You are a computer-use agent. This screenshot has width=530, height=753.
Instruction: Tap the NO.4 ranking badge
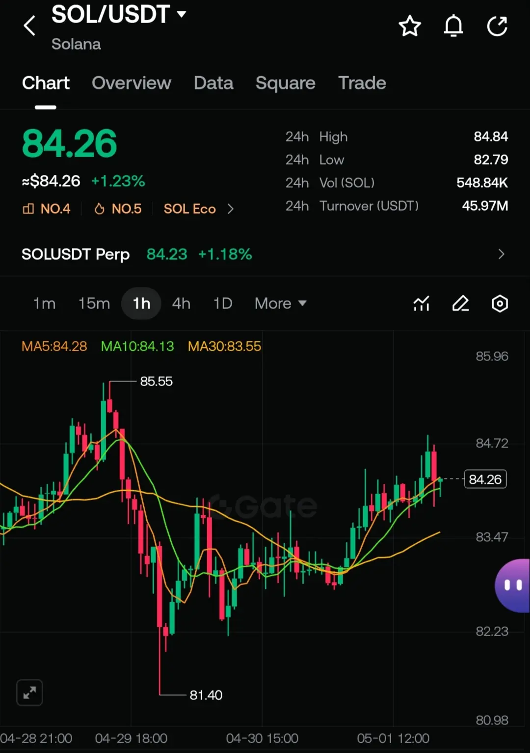47,209
